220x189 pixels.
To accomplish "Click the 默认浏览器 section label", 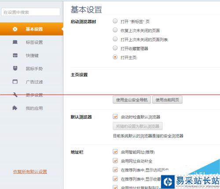I will [x=81, y=117].
